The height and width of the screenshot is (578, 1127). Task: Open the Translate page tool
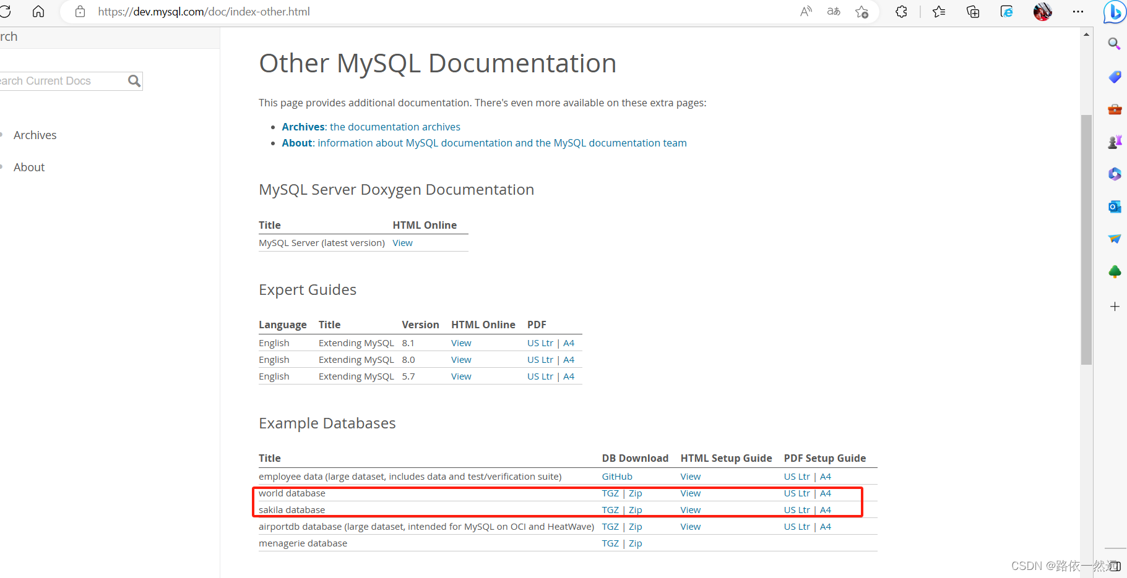[834, 11]
